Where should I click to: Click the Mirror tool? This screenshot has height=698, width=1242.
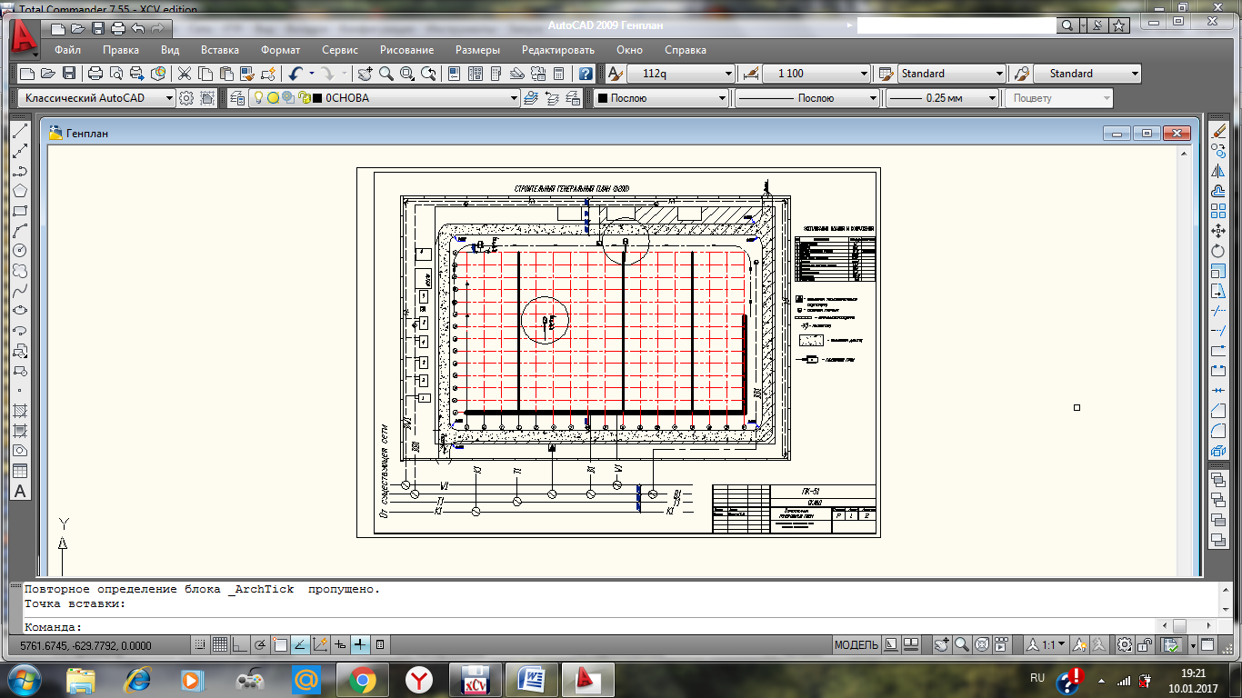pos(1219,171)
